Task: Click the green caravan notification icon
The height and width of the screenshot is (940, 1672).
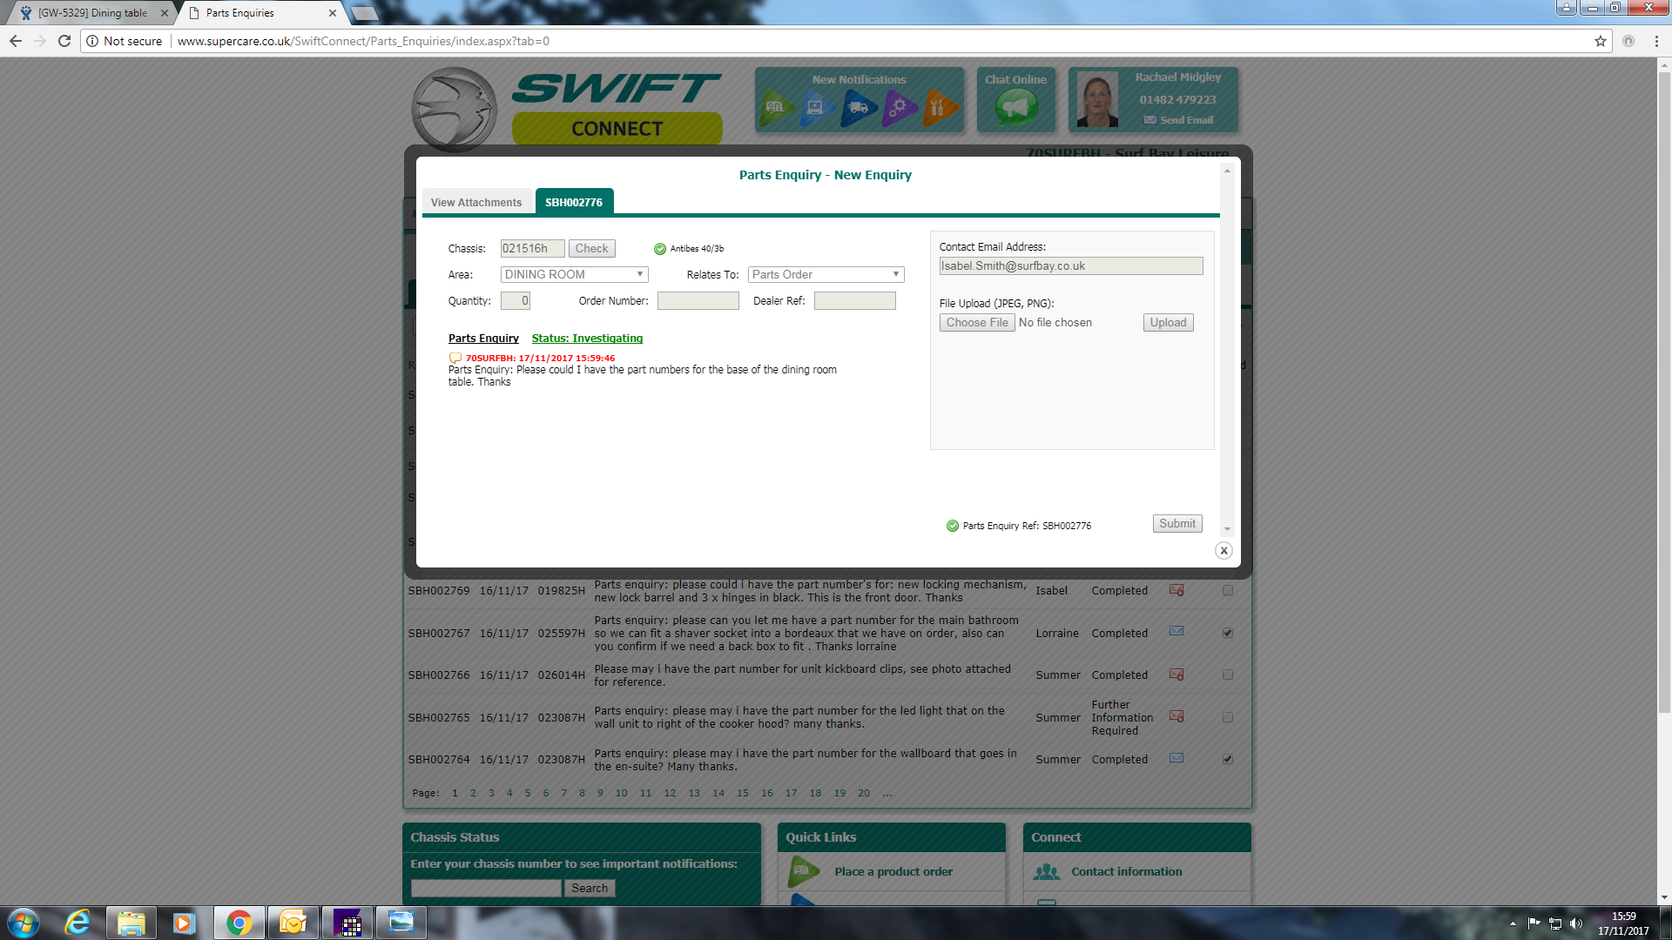Action: click(x=776, y=108)
